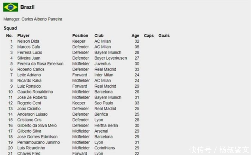
Task: Click Bayer Leverkusen club for Silveira Juan
Action: point(110,58)
